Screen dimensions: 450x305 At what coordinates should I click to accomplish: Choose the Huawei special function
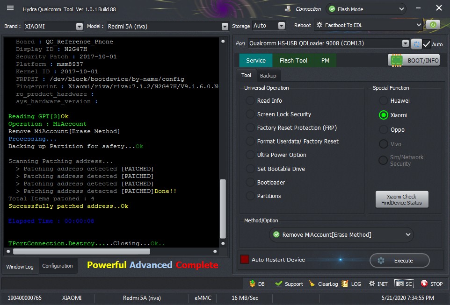coord(394,100)
